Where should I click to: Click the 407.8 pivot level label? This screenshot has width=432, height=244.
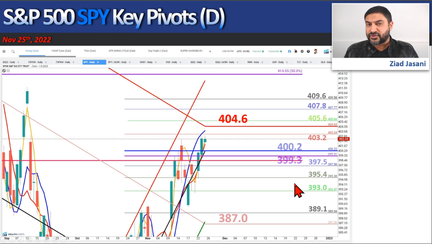point(317,105)
